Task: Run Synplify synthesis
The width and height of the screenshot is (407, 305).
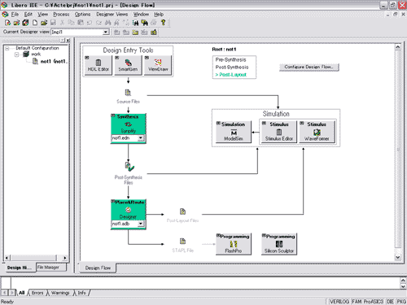Action: click(x=128, y=124)
